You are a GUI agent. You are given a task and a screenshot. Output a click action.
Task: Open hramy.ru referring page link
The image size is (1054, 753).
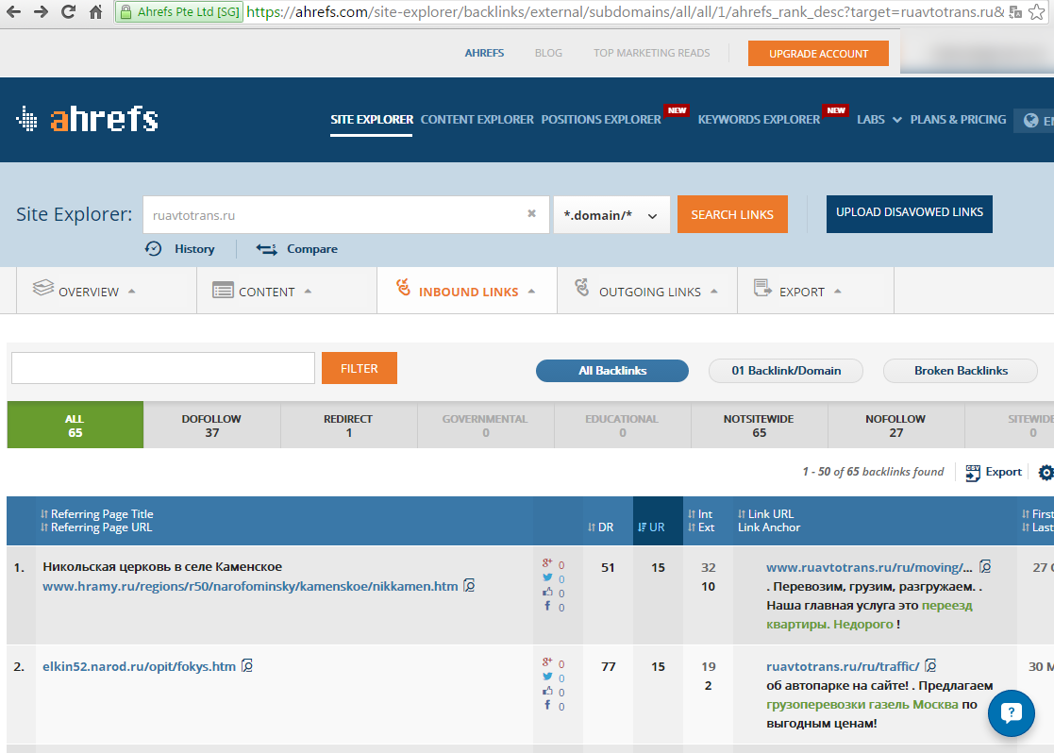point(250,586)
